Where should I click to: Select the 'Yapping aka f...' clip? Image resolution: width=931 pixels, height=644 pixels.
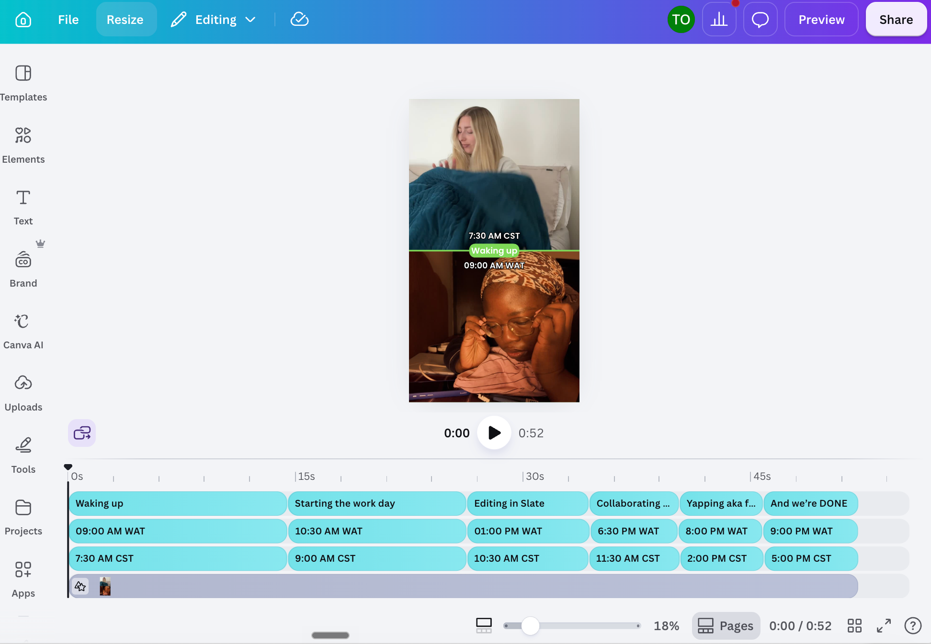tap(721, 503)
